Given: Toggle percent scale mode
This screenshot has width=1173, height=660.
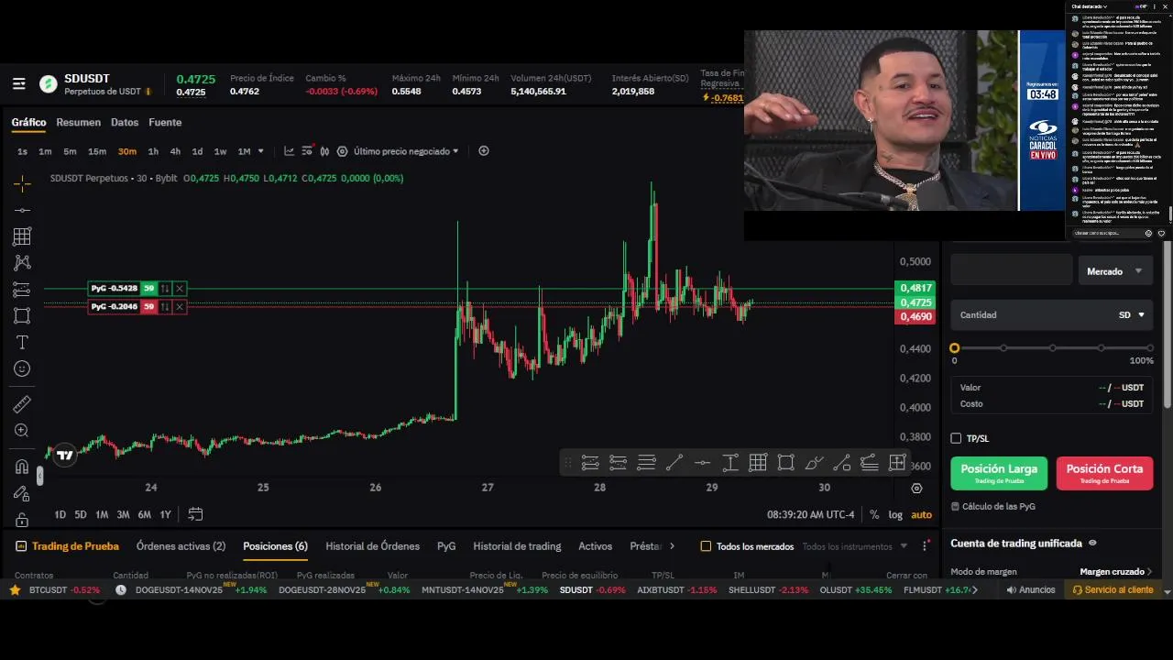Looking at the screenshot, I should point(874,514).
